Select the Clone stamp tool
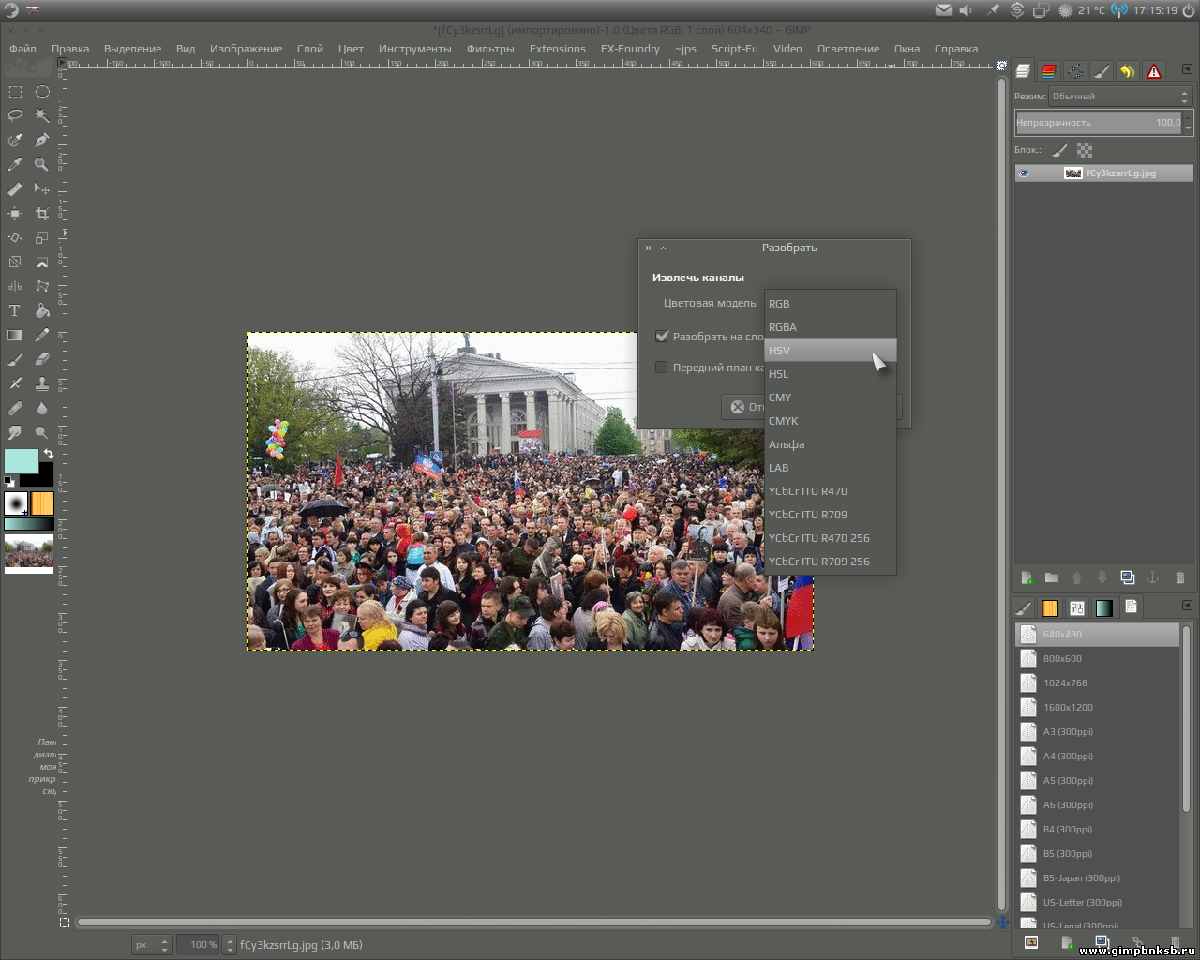The height and width of the screenshot is (960, 1200). point(42,383)
